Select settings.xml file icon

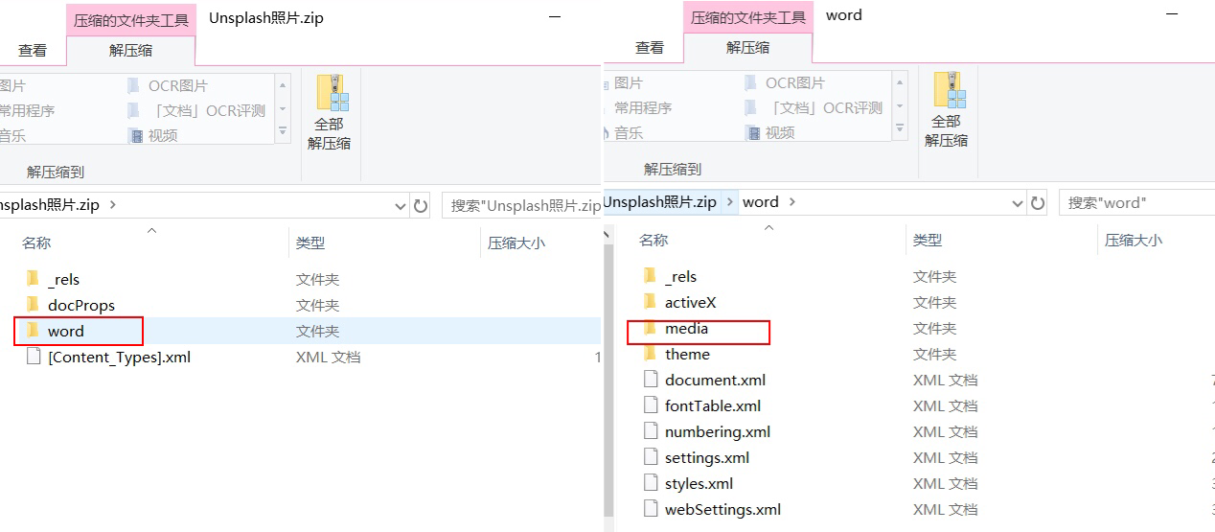[x=651, y=457]
